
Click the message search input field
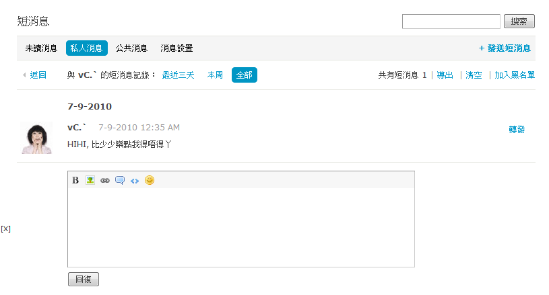pyautogui.click(x=451, y=22)
